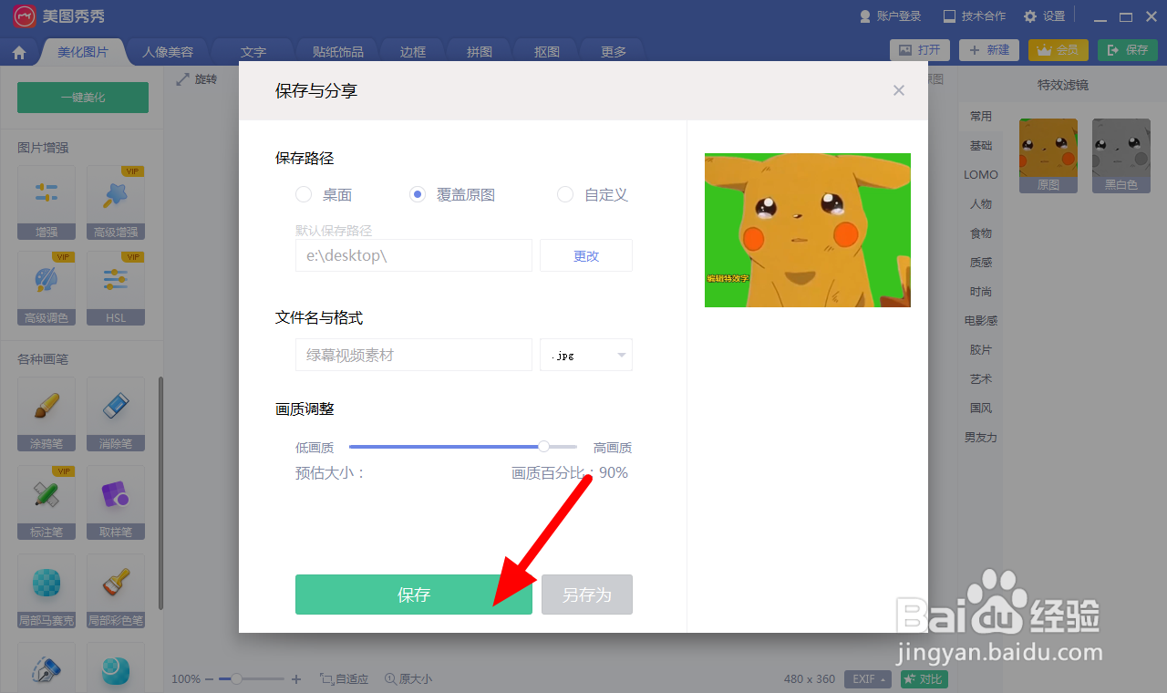Select 食物 filter category

[981, 233]
